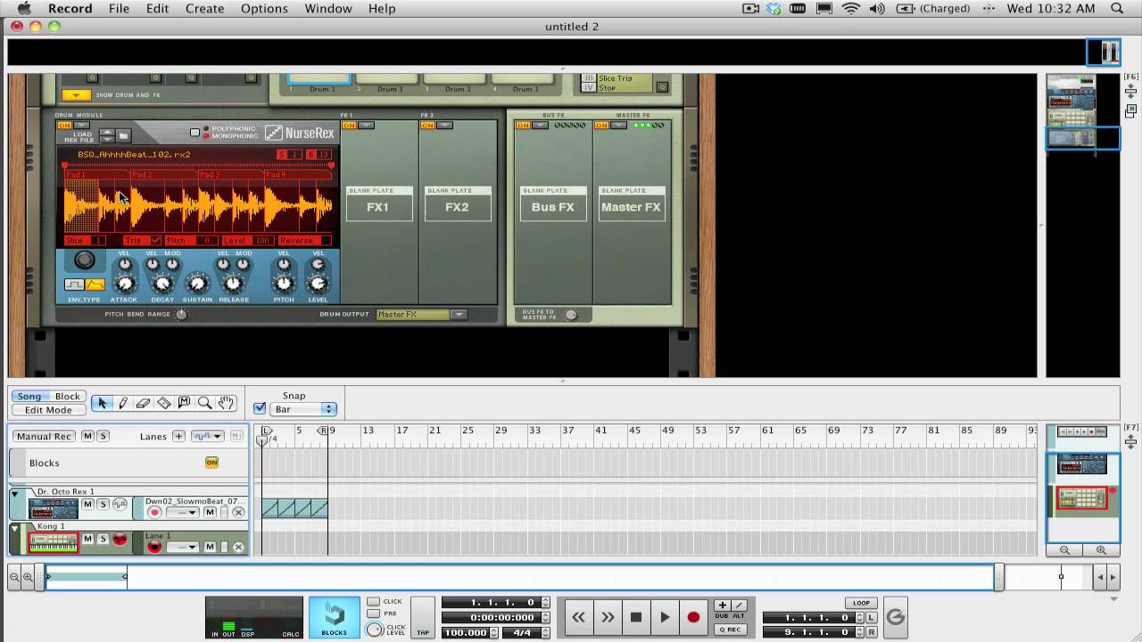Select the Razor tool
The image size is (1142, 642).
coord(163,404)
